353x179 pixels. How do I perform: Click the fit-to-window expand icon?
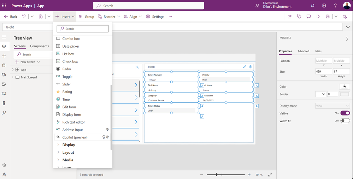coord(270,174)
